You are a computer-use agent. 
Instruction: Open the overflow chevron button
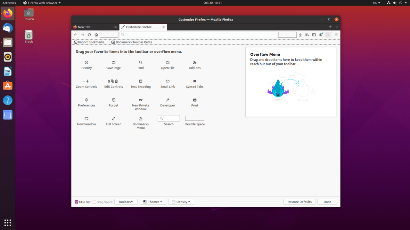(x=327, y=35)
